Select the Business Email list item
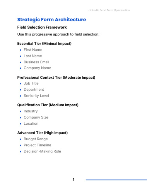Viewport: 147px width, 190px height. coord(36,62)
